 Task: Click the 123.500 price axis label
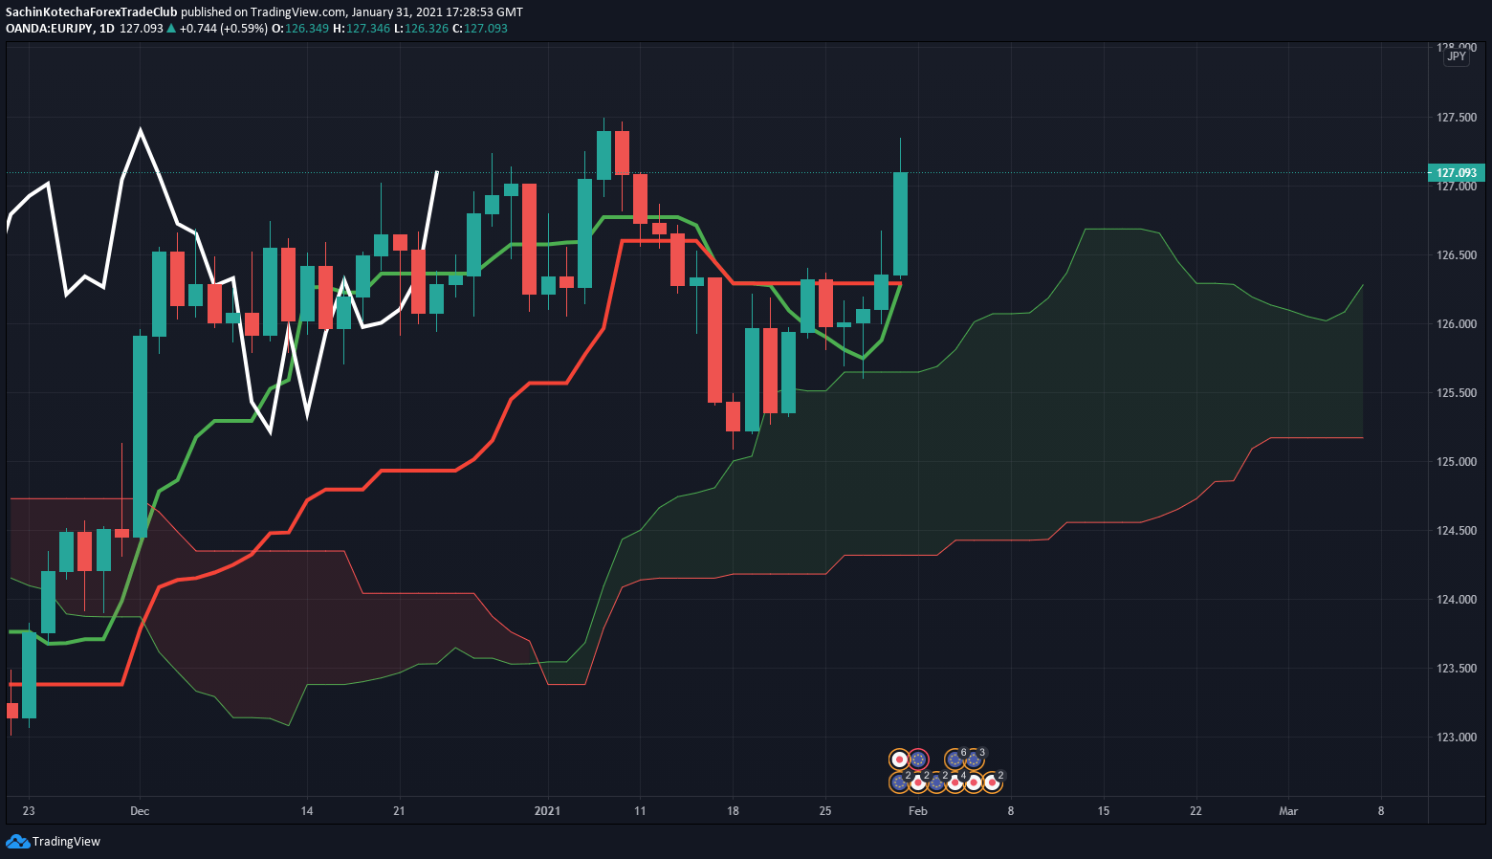click(x=1457, y=669)
